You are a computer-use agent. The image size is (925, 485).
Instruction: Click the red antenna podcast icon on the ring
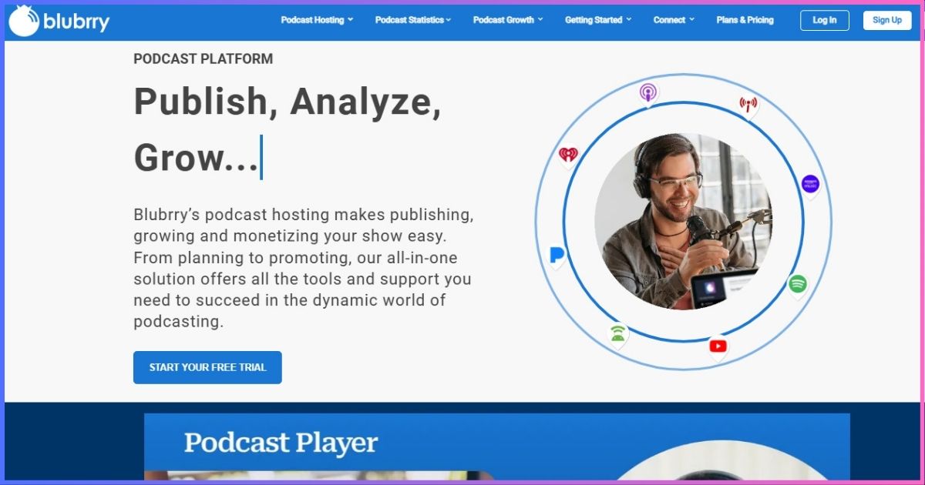[x=748, y=105]
